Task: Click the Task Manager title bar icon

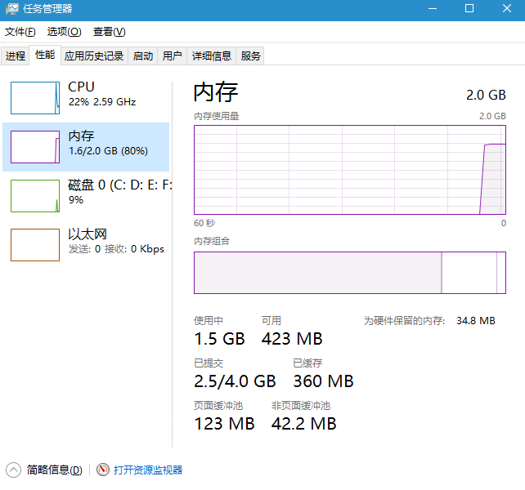Action: [x=11, y=9]
